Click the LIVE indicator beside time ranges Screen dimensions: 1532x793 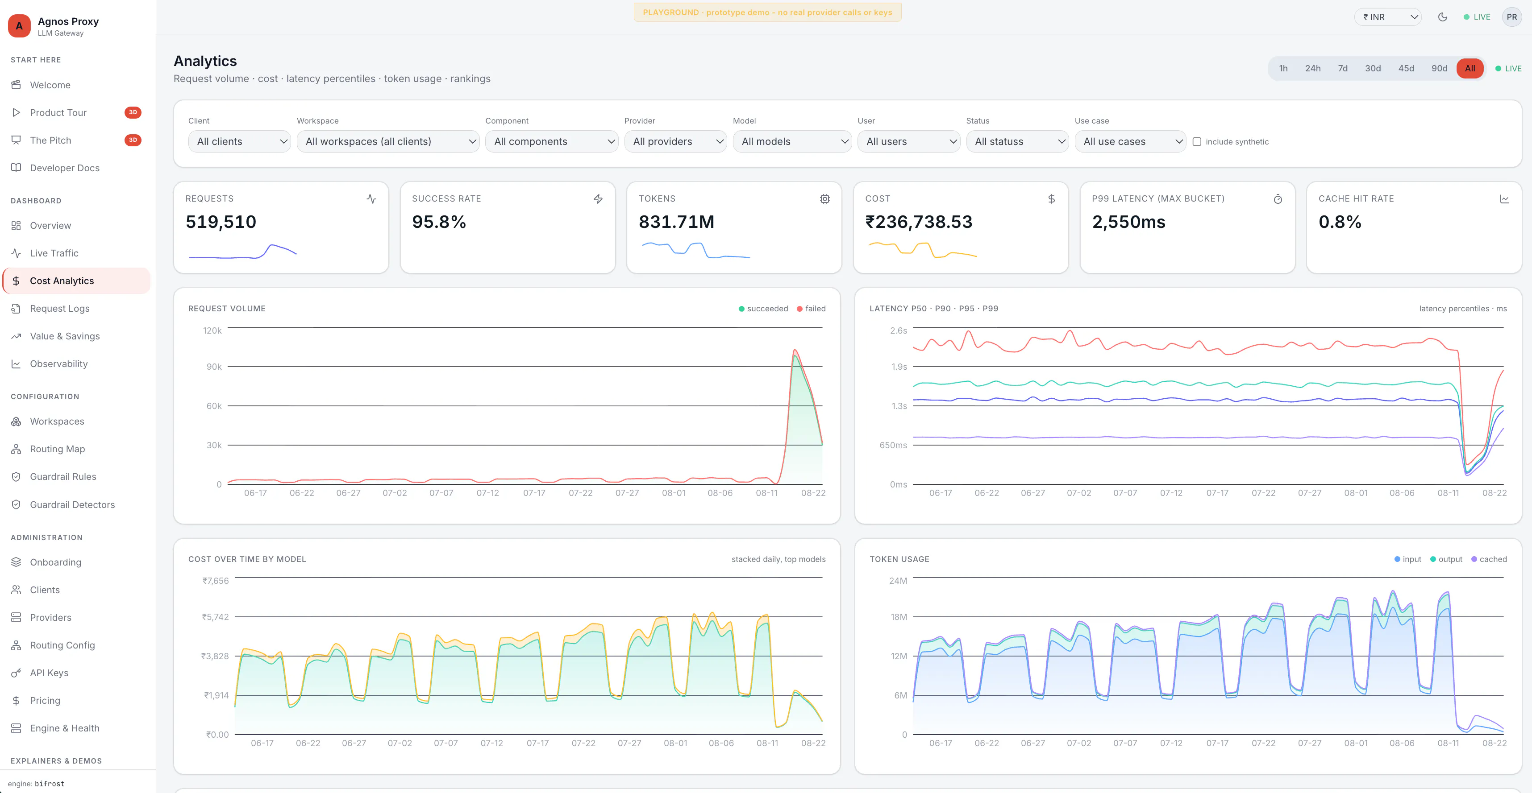pos(1508,68)
